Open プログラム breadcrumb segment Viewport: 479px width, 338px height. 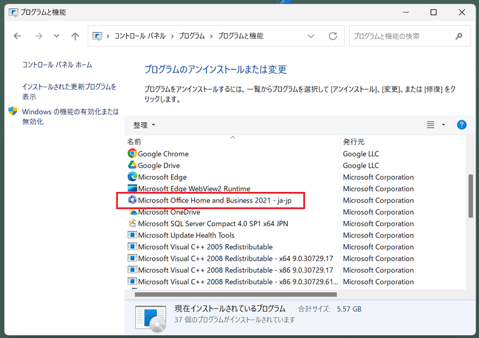pyautogui.click(x=192, y=36)
